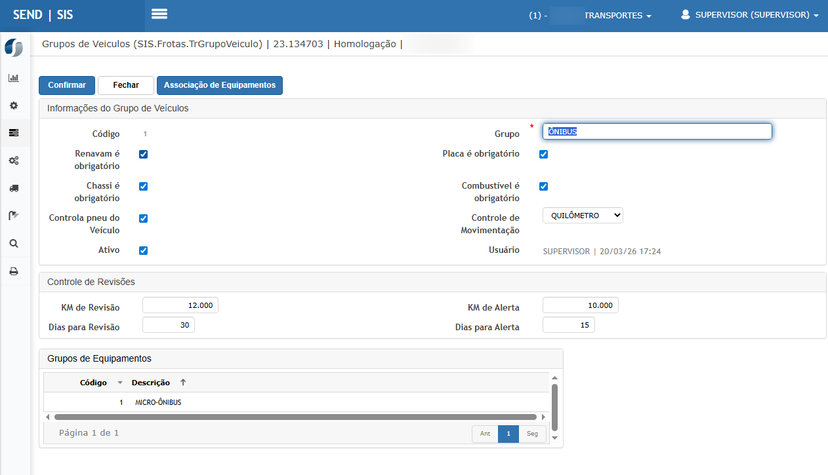Uncheck the Renavam é obrigatório checkbox
Screen dimensions: 828x475
pyautogui.click(x=144, y=155)
